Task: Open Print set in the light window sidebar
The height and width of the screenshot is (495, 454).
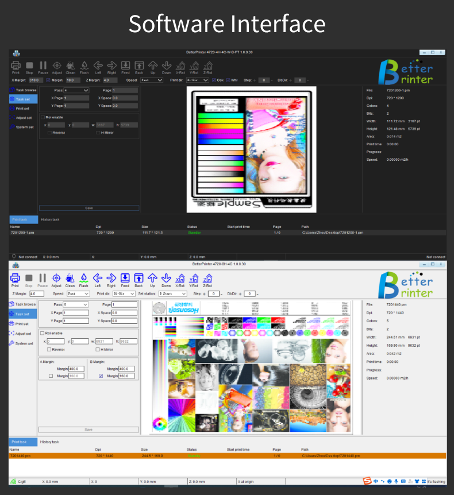Action: click(x=22, y=324)
